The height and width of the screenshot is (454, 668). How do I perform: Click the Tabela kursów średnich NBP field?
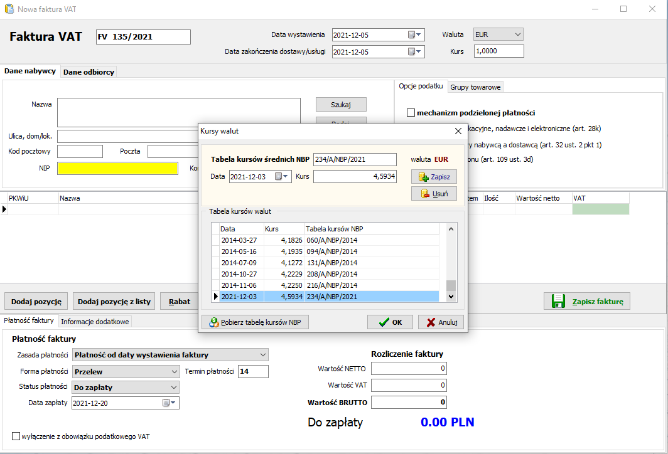click(x=355, y=159)
